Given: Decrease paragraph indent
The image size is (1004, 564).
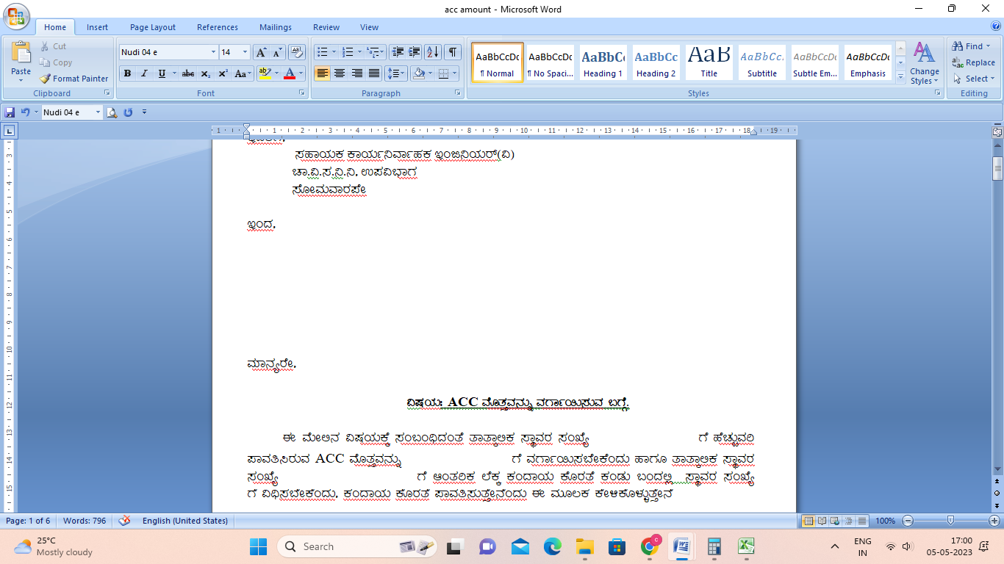Looking at the screenshot, I should 398,52.
